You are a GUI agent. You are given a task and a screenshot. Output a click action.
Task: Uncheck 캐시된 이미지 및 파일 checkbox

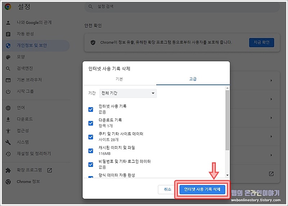point(91,151)
